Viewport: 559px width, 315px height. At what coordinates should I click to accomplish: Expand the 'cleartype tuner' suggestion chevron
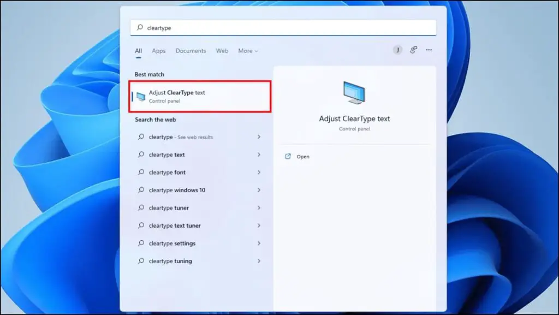259,208
